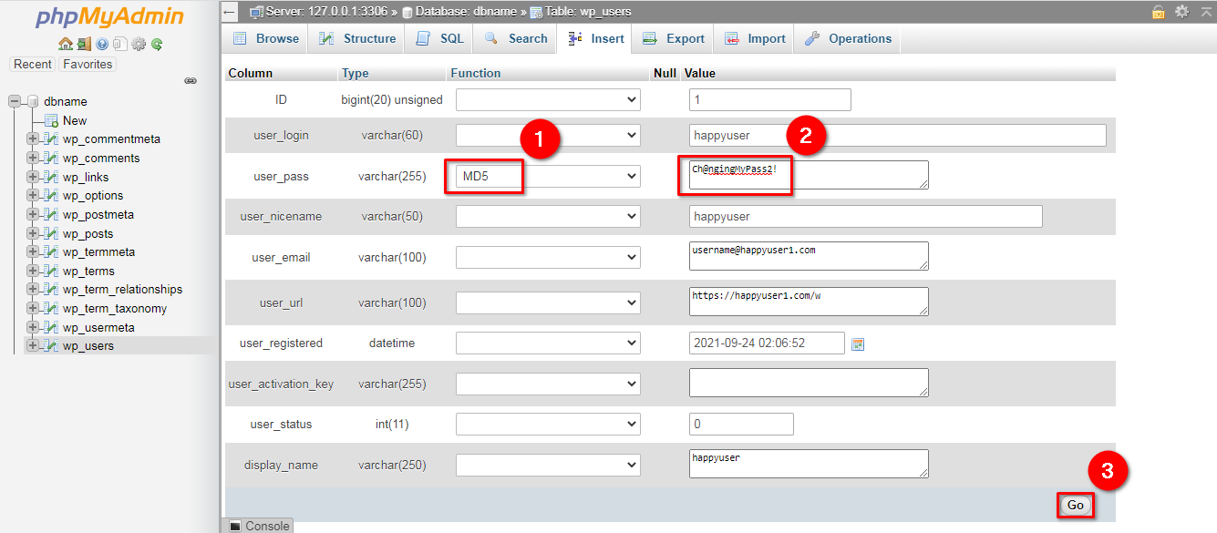Image resolution: width=1217 pixels, height=533 pixels.
Task: Open Function dropdown for user_activation_key row
Action: pos(548,384)
